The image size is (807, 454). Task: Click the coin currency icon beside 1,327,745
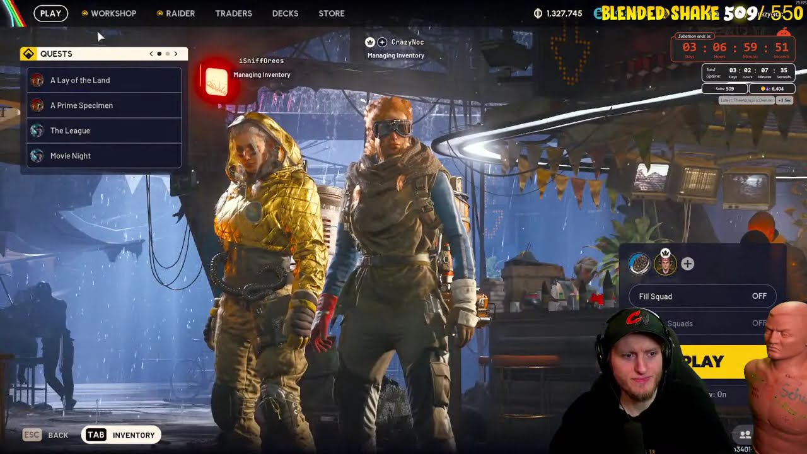[538, 13]
